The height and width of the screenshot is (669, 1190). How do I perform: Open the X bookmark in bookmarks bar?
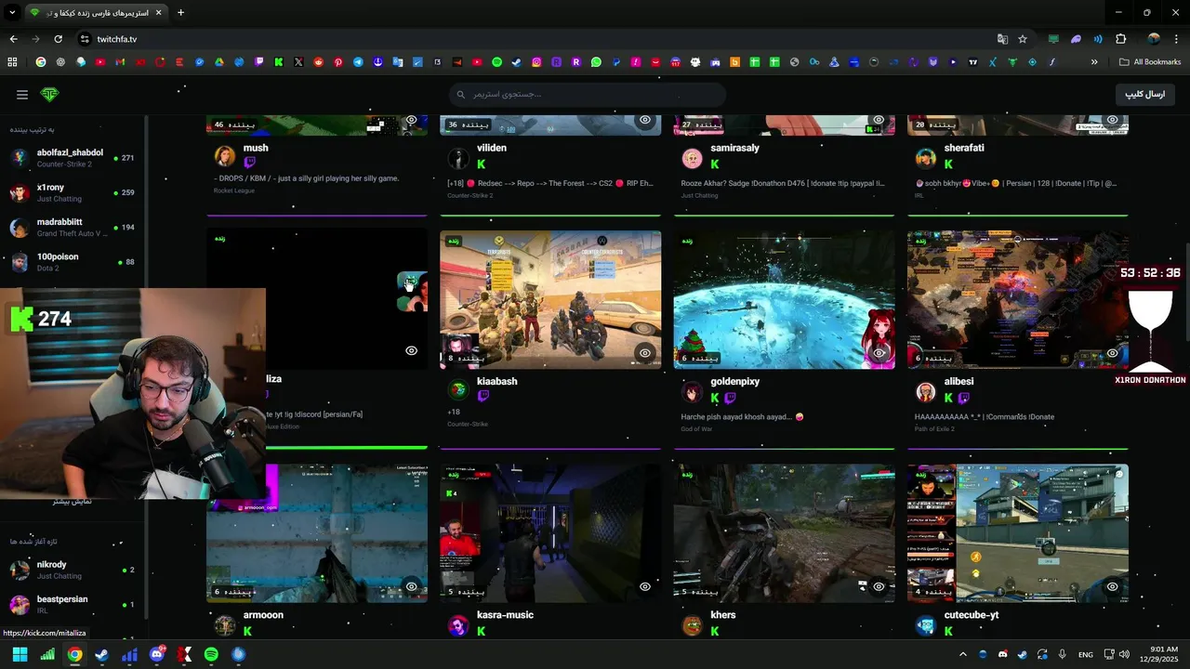pyautogui.click(x=298, y=62)
